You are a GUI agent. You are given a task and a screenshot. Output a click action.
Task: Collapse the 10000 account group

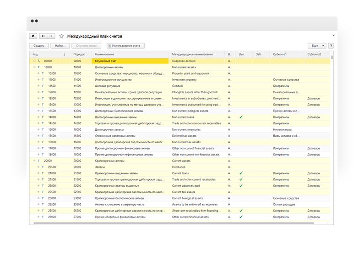[34, 67]
